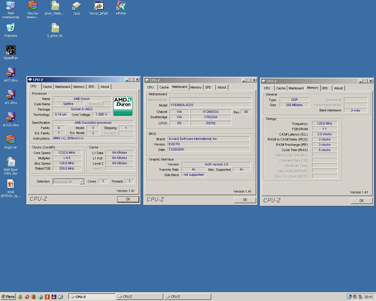Image resolution: width=376 pixels, height=301 pixels.
Task: Activate the first CPU-Z taskbar button
Action: pyautogui.click(x=92, y=297)
